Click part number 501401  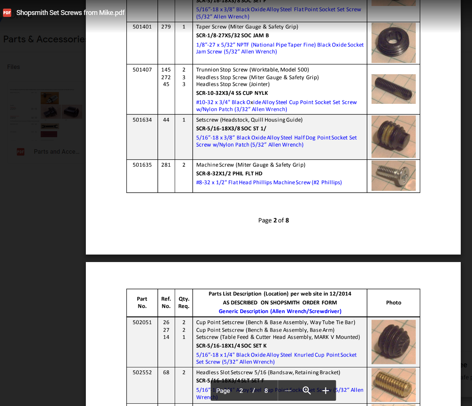pyautogui.click(x=142, y=27)
